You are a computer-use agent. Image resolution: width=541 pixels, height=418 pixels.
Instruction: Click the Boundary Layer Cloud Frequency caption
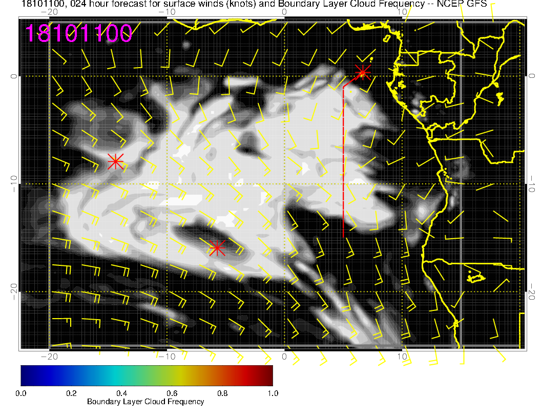[x=145, y=402]
